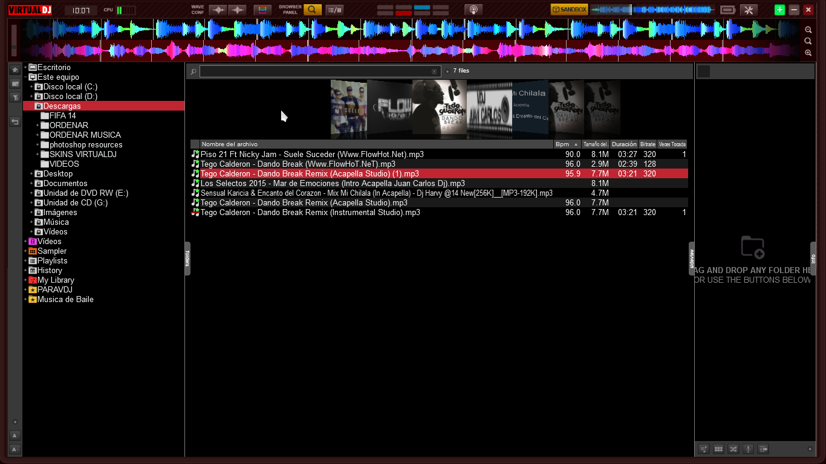The image size is (826, 464).
Task: Sort by Nombre del archivo column
Action: pos(377,144)
